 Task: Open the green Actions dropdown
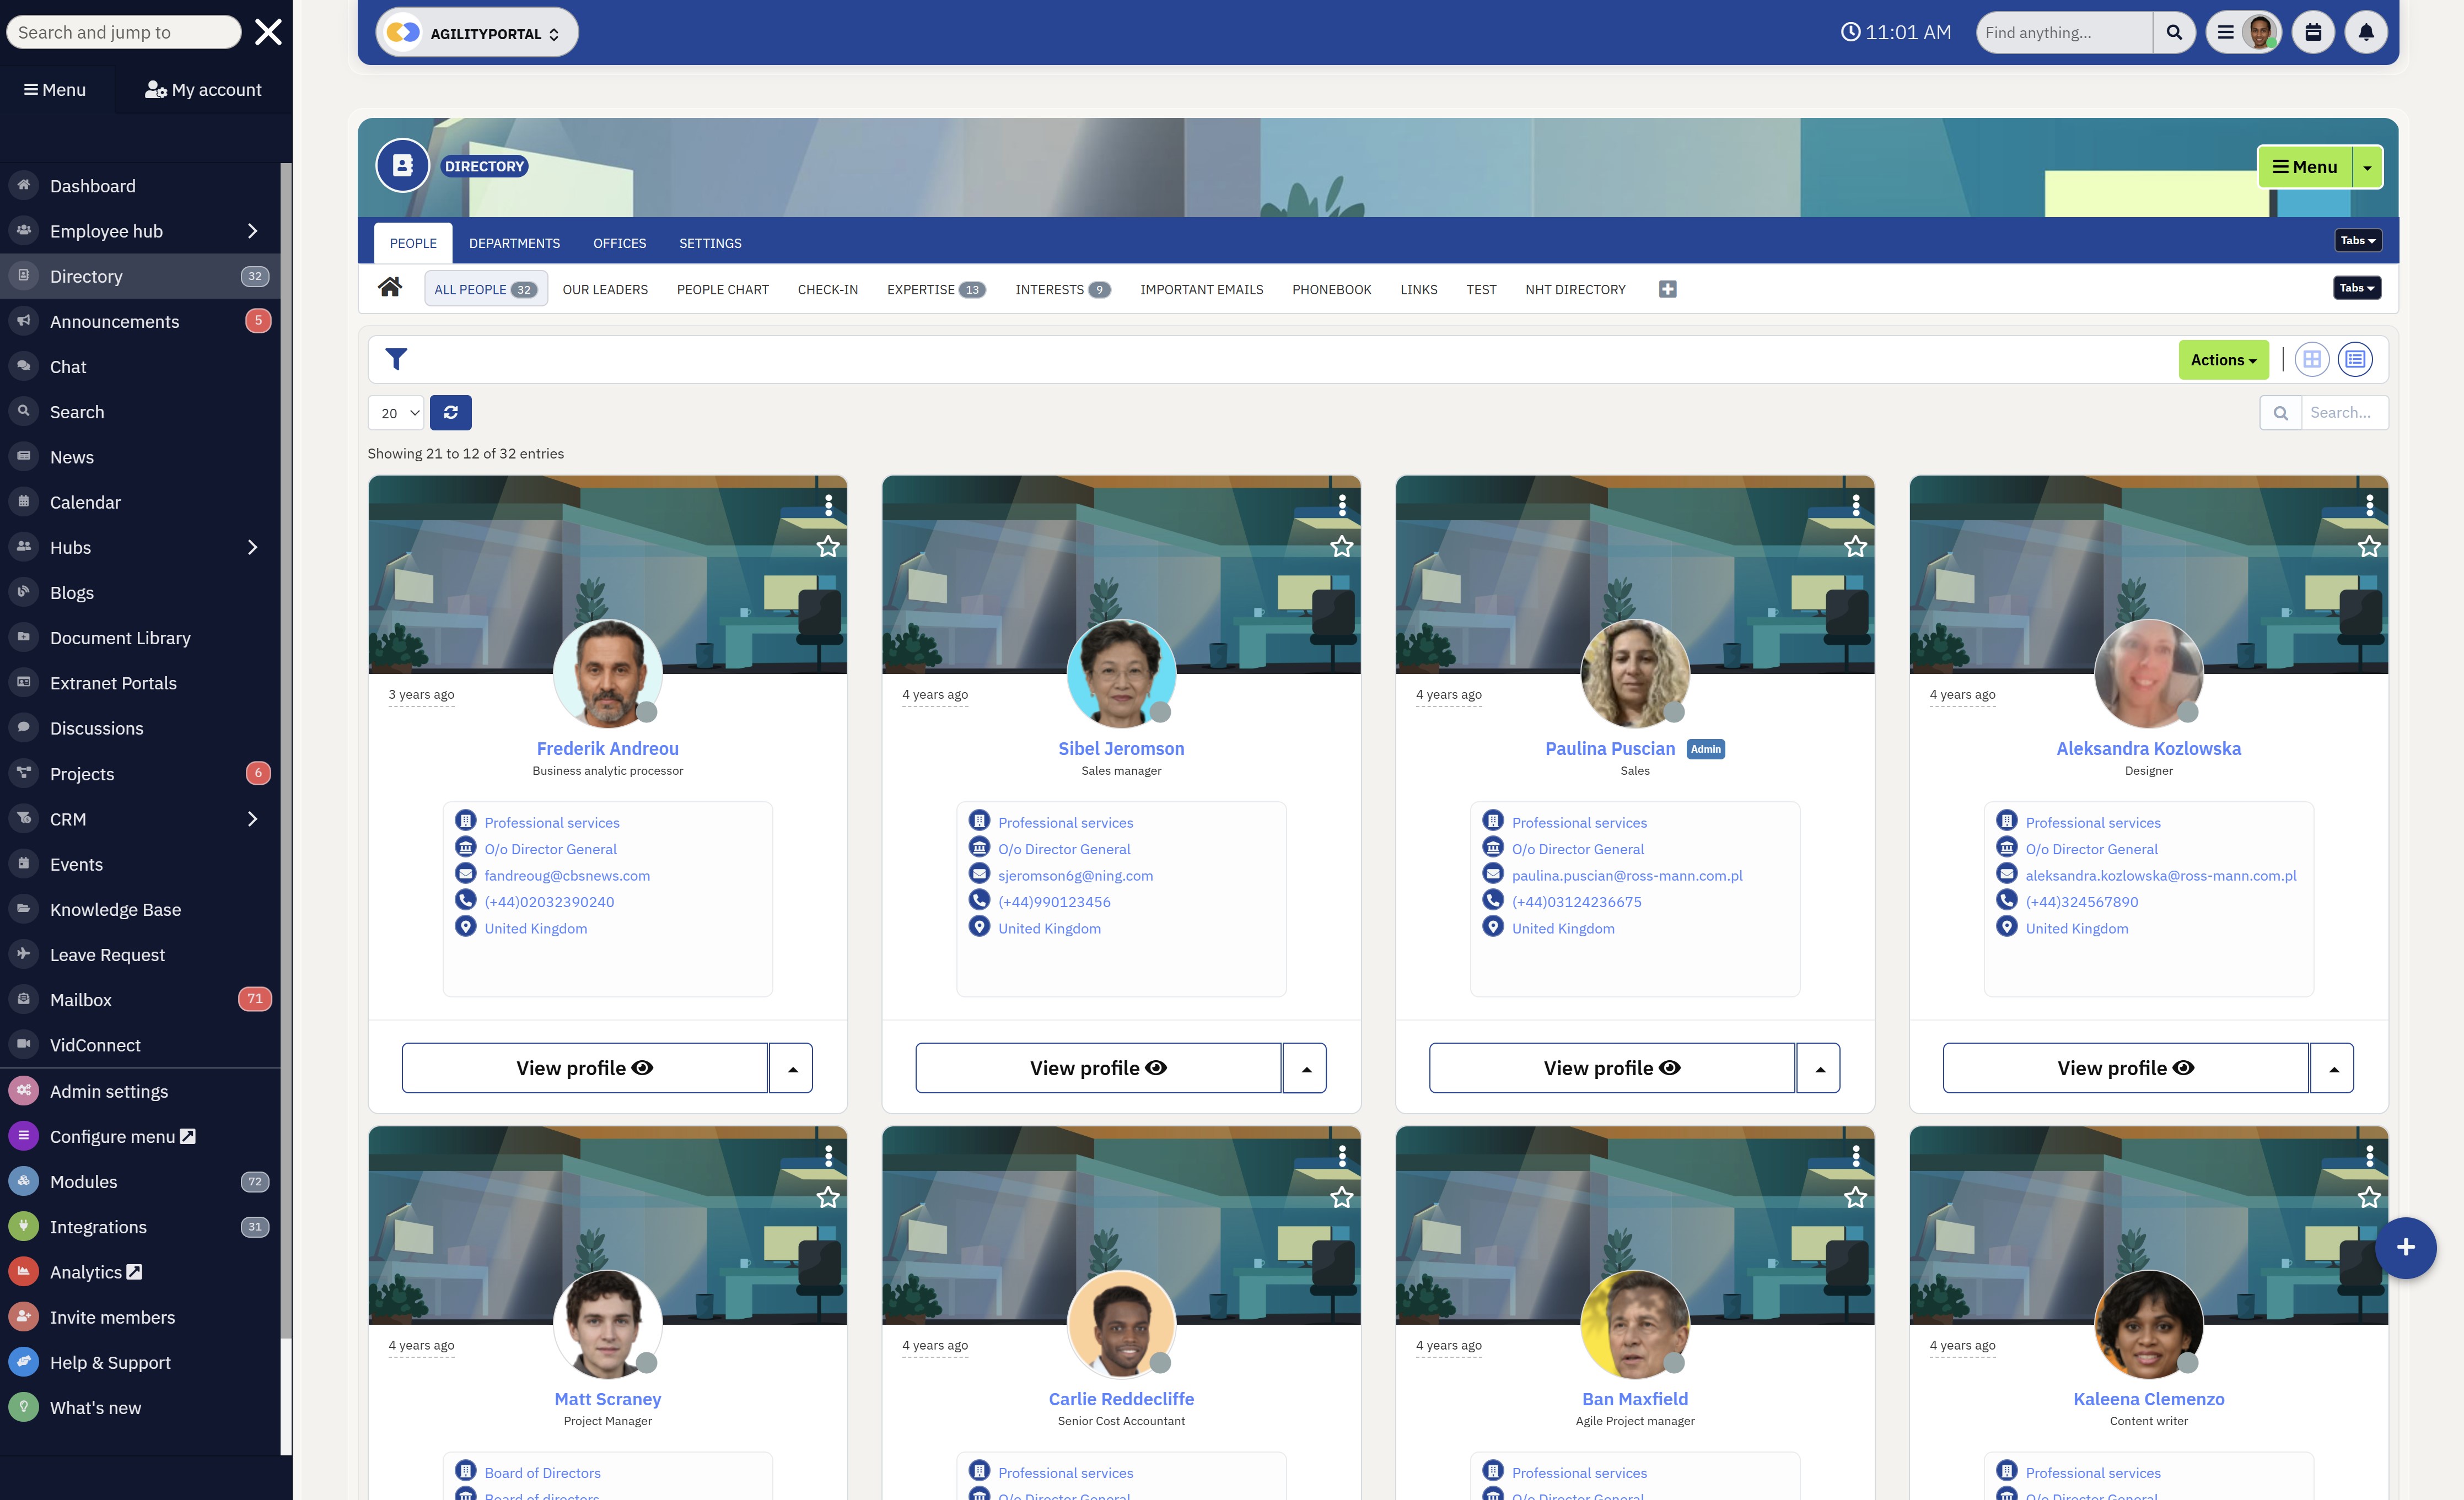[2223, 360]
